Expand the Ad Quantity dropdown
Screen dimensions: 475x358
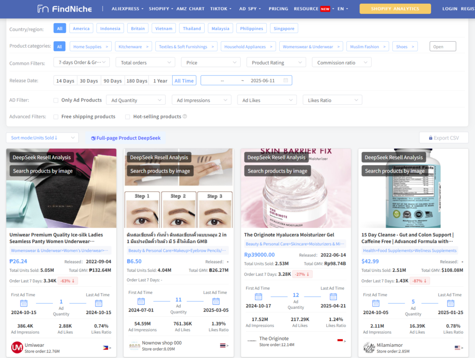[x=136, y=100]
